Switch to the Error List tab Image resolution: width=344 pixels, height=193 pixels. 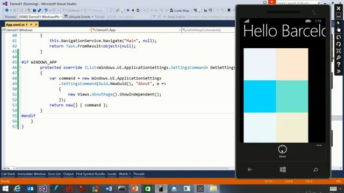54,174
